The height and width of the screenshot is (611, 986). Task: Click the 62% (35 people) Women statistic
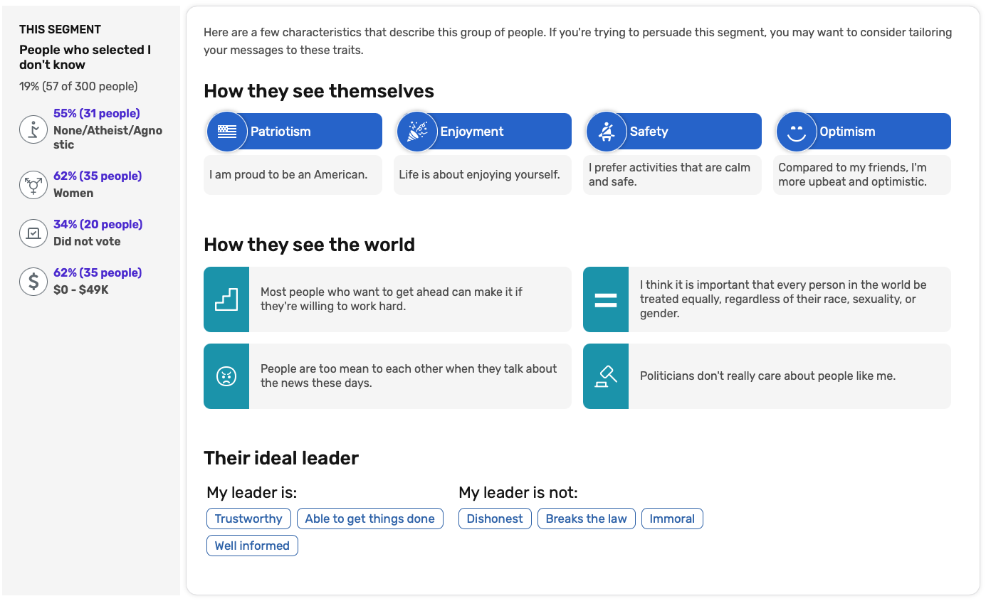click(x=98, y=176)
